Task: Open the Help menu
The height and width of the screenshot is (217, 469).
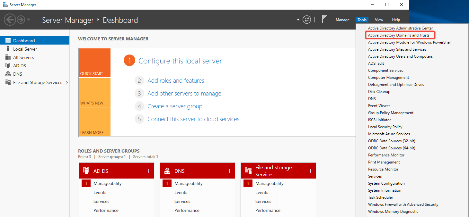Action: (x=396, y=20)
